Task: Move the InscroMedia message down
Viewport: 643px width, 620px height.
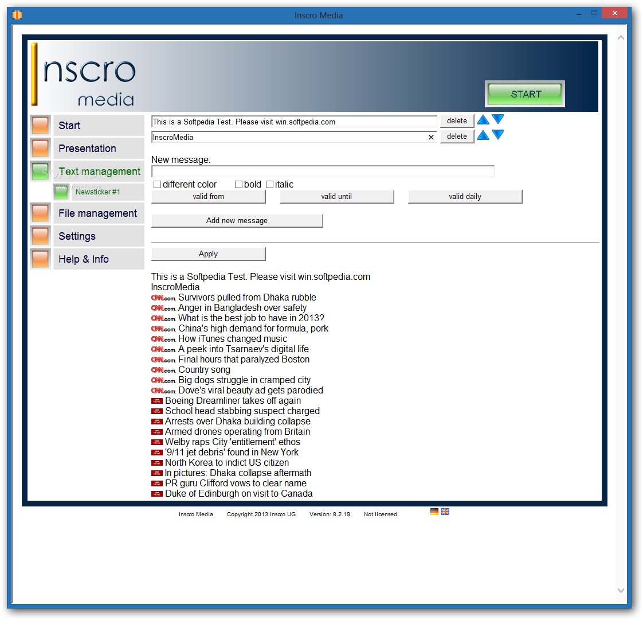Action: (498, 135)
